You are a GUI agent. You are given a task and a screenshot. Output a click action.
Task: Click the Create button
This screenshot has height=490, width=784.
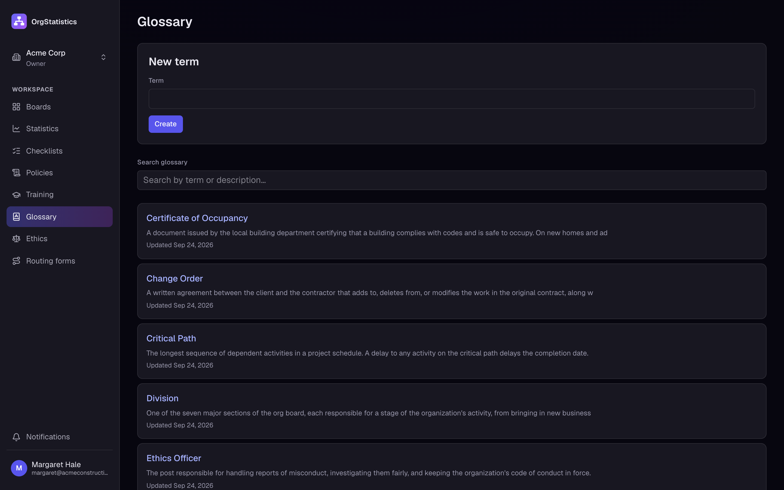166,124
